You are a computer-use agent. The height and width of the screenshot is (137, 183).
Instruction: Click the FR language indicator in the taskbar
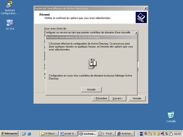(141, 134)
